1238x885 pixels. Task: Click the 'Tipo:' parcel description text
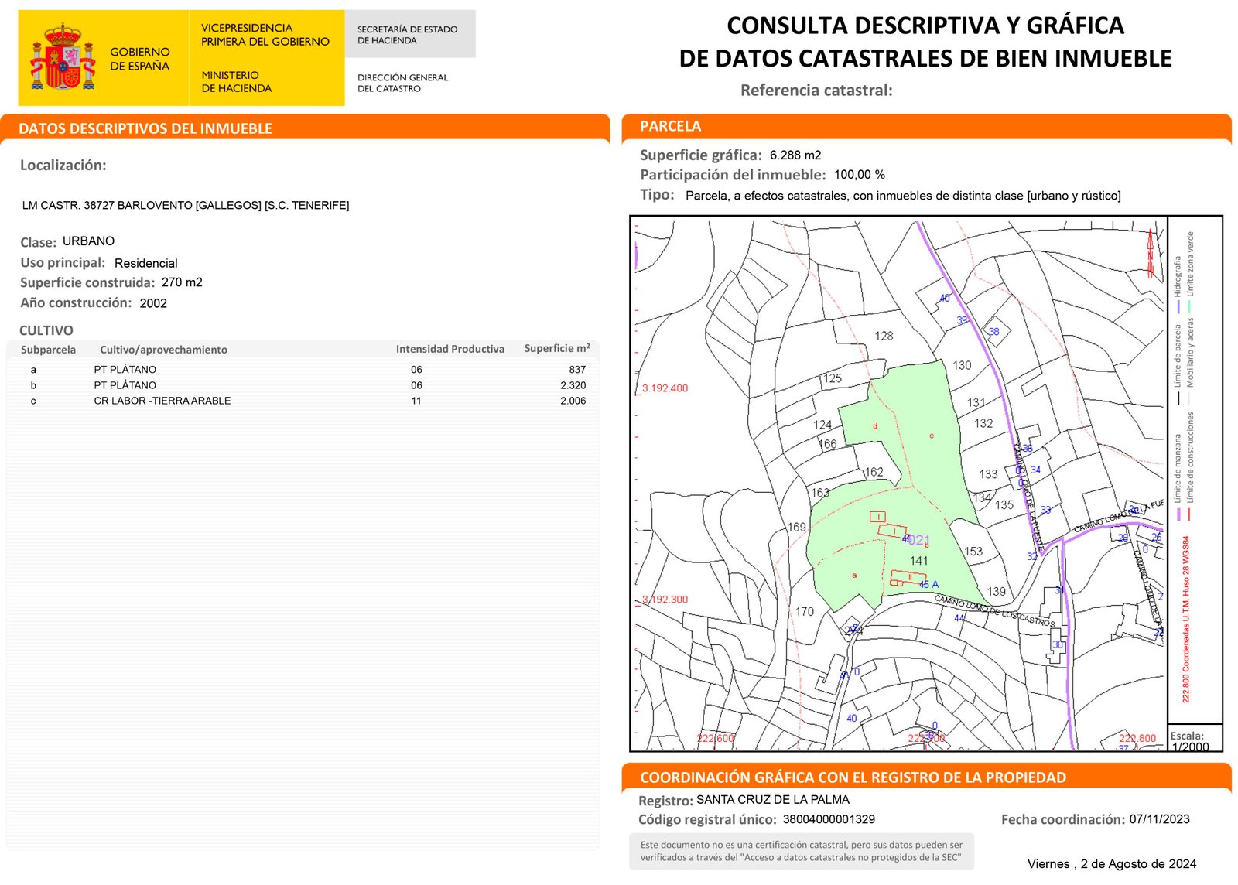pyautogui.click(x=903, y=196)
